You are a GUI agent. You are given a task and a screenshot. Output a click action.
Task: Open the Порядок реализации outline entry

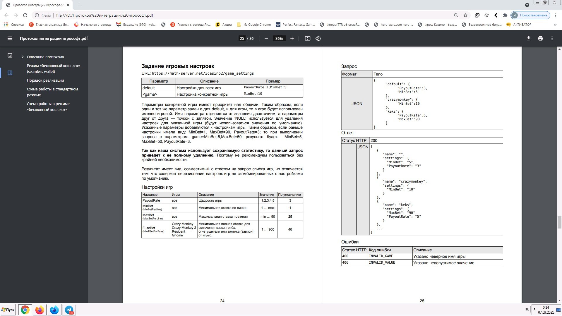[45, 80]
